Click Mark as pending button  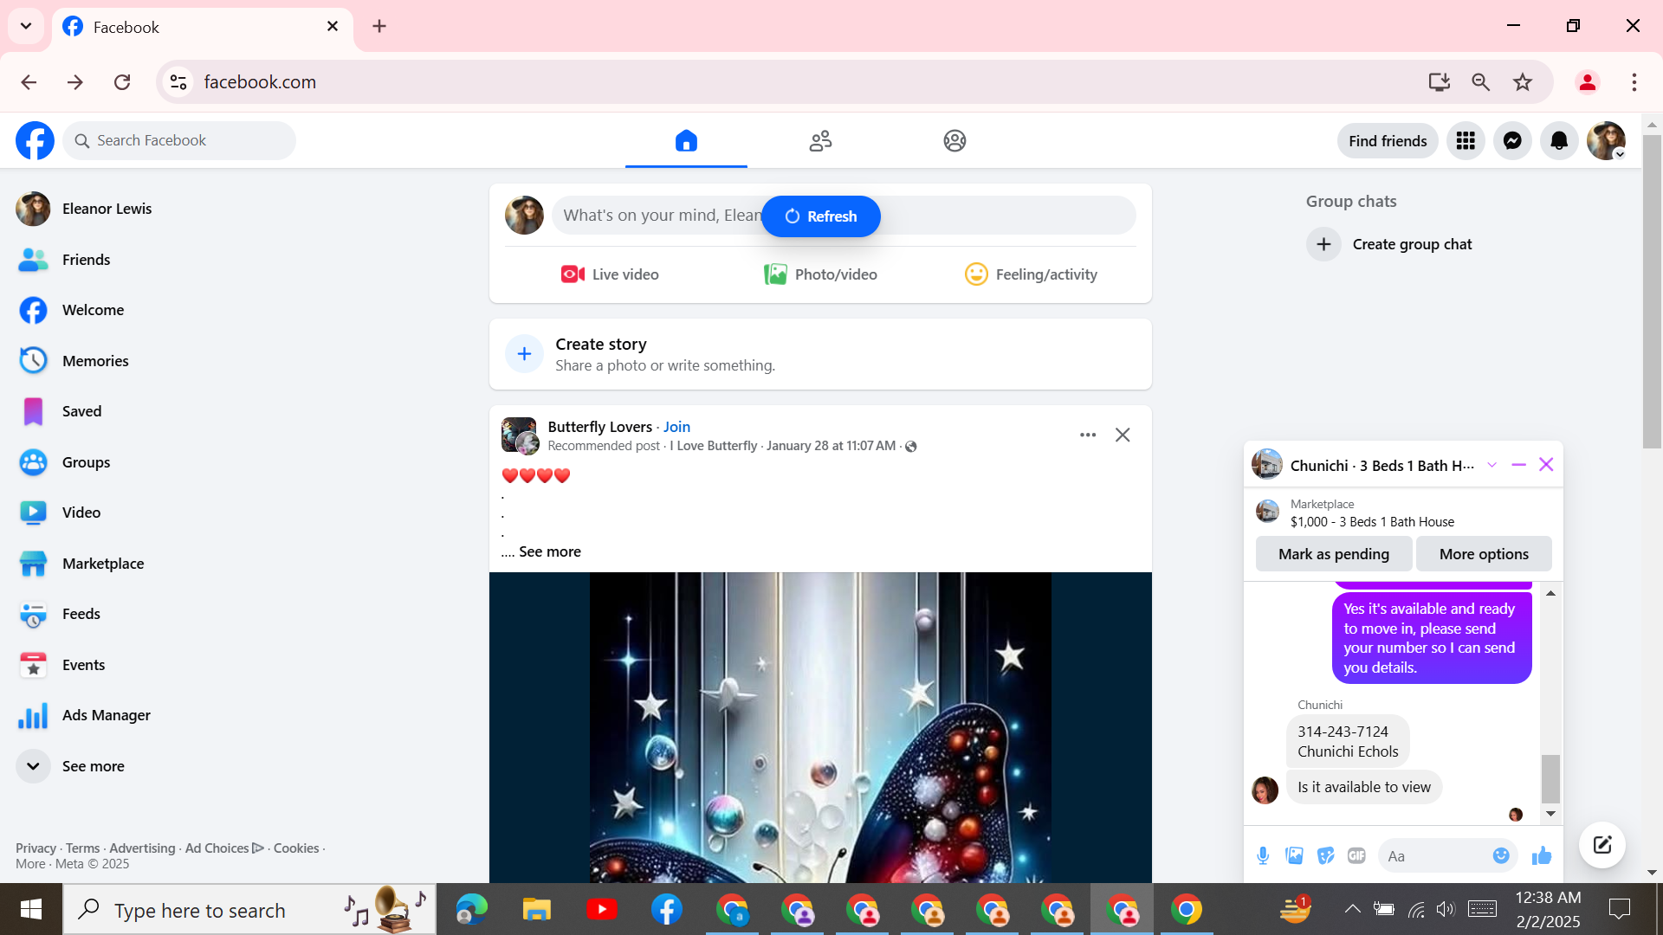[1333, 554]
